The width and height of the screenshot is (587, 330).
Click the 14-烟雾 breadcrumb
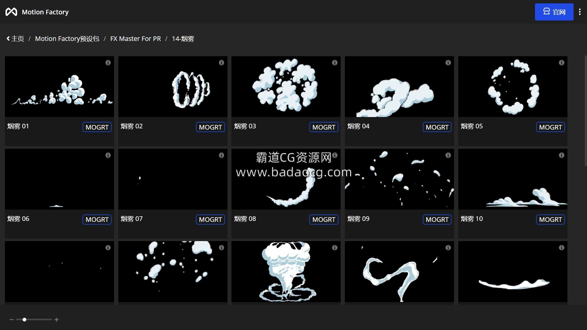tap(183, 39)
